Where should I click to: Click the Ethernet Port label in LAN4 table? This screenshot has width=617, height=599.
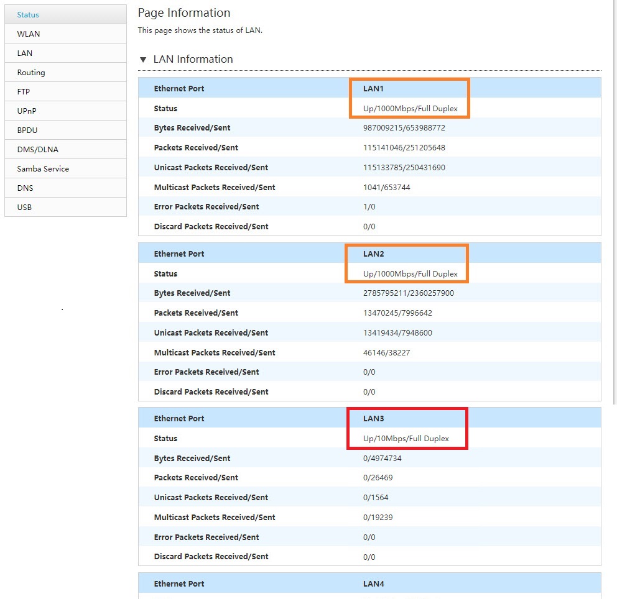(179, 584)
